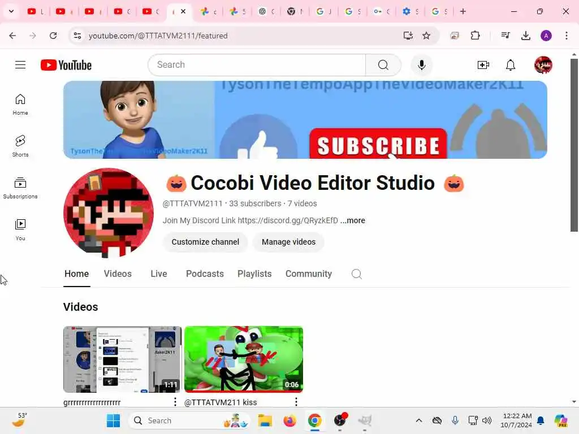Search within channel using magnifier icon

click(x=356, y=274)
